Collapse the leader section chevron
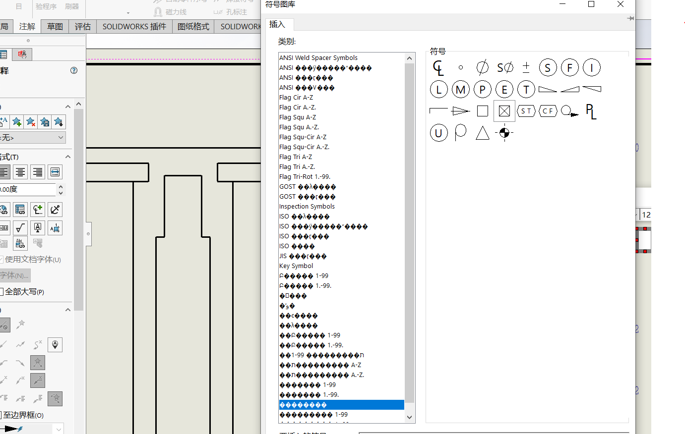Image resolution: width=685 pixels, height=434 pixels. coord(68,310)
